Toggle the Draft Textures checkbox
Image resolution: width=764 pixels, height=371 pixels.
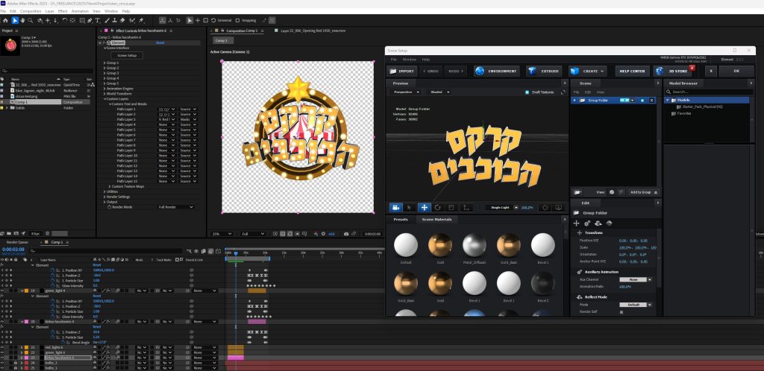(527, 92)
